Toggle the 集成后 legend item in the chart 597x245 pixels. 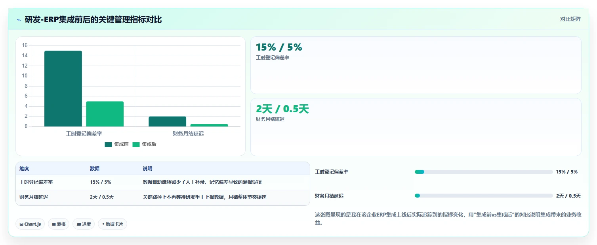144,144
